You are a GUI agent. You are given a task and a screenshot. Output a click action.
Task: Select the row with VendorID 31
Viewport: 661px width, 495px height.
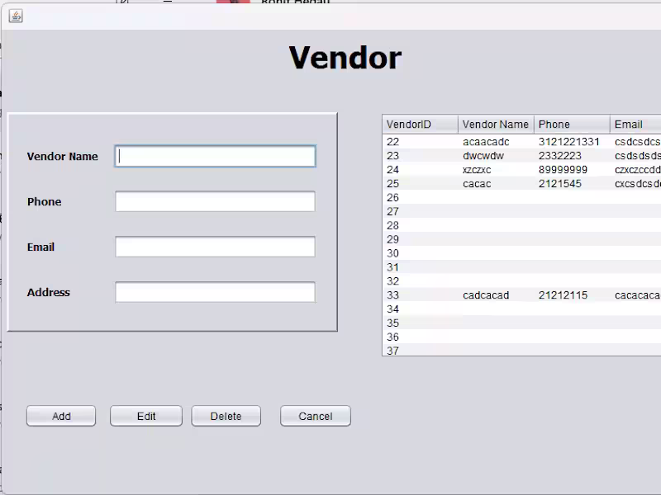(522, 266)
